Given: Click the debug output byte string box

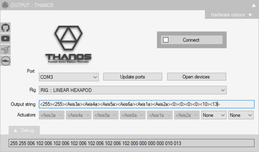Looking at the screenshot, I should click(x=131, y=143).
